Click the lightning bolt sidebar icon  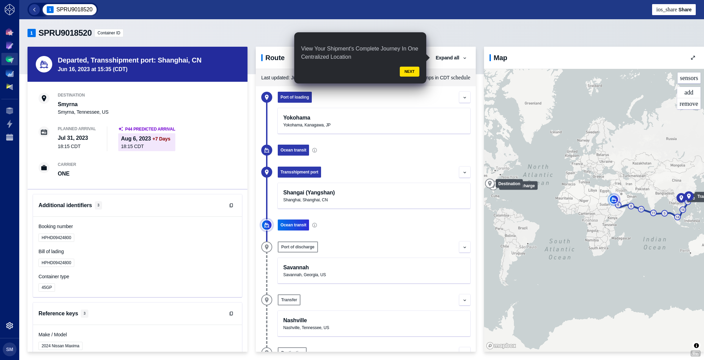tap(10, 124)
